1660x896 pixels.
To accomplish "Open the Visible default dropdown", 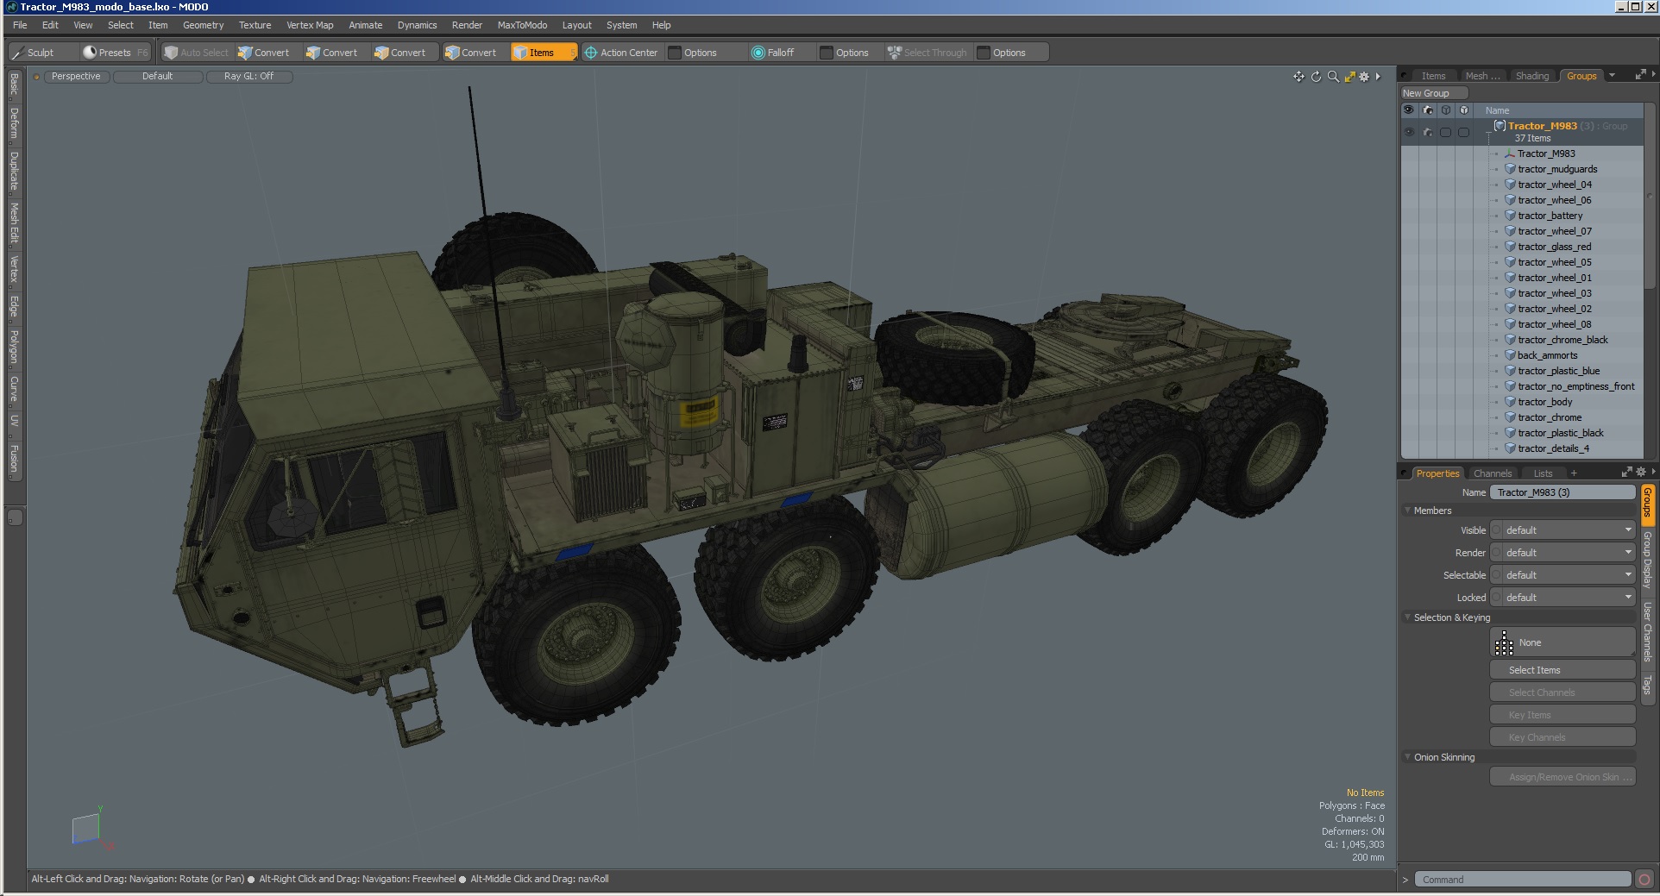I will [x=1569, y=530].
